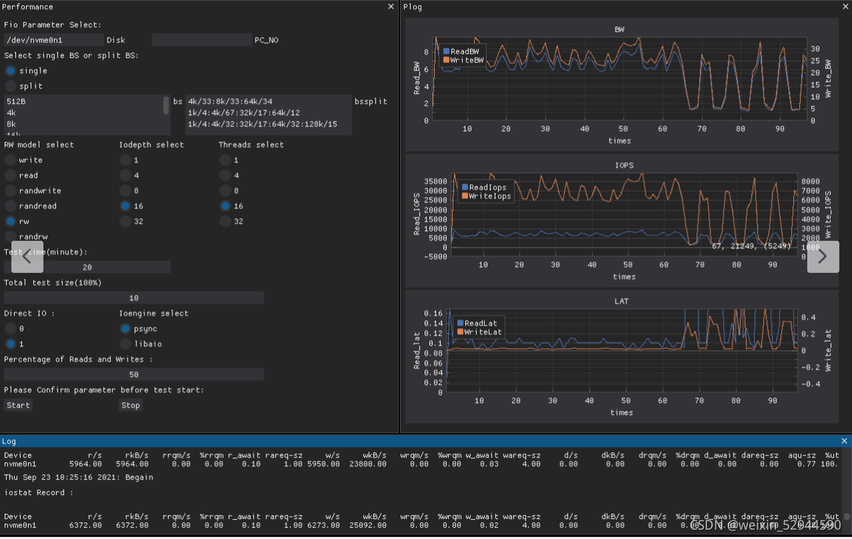Set Iodepth to 16
Viewport: 852px width, 539px height.
[126, 206]
